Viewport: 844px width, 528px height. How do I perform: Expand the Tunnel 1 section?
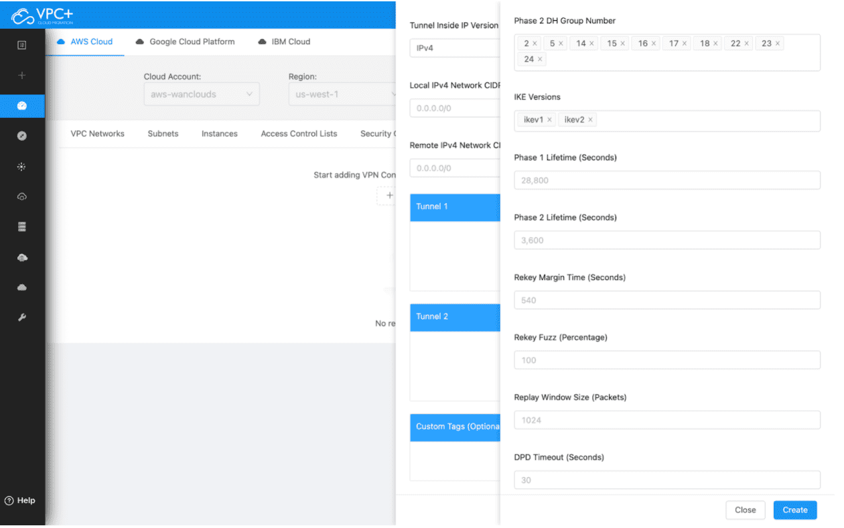click(x=455, y=207)
